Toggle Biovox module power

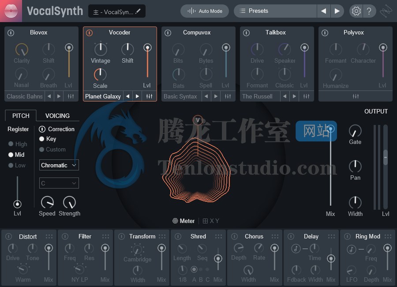pyautogui.click(x=11, y=33)
